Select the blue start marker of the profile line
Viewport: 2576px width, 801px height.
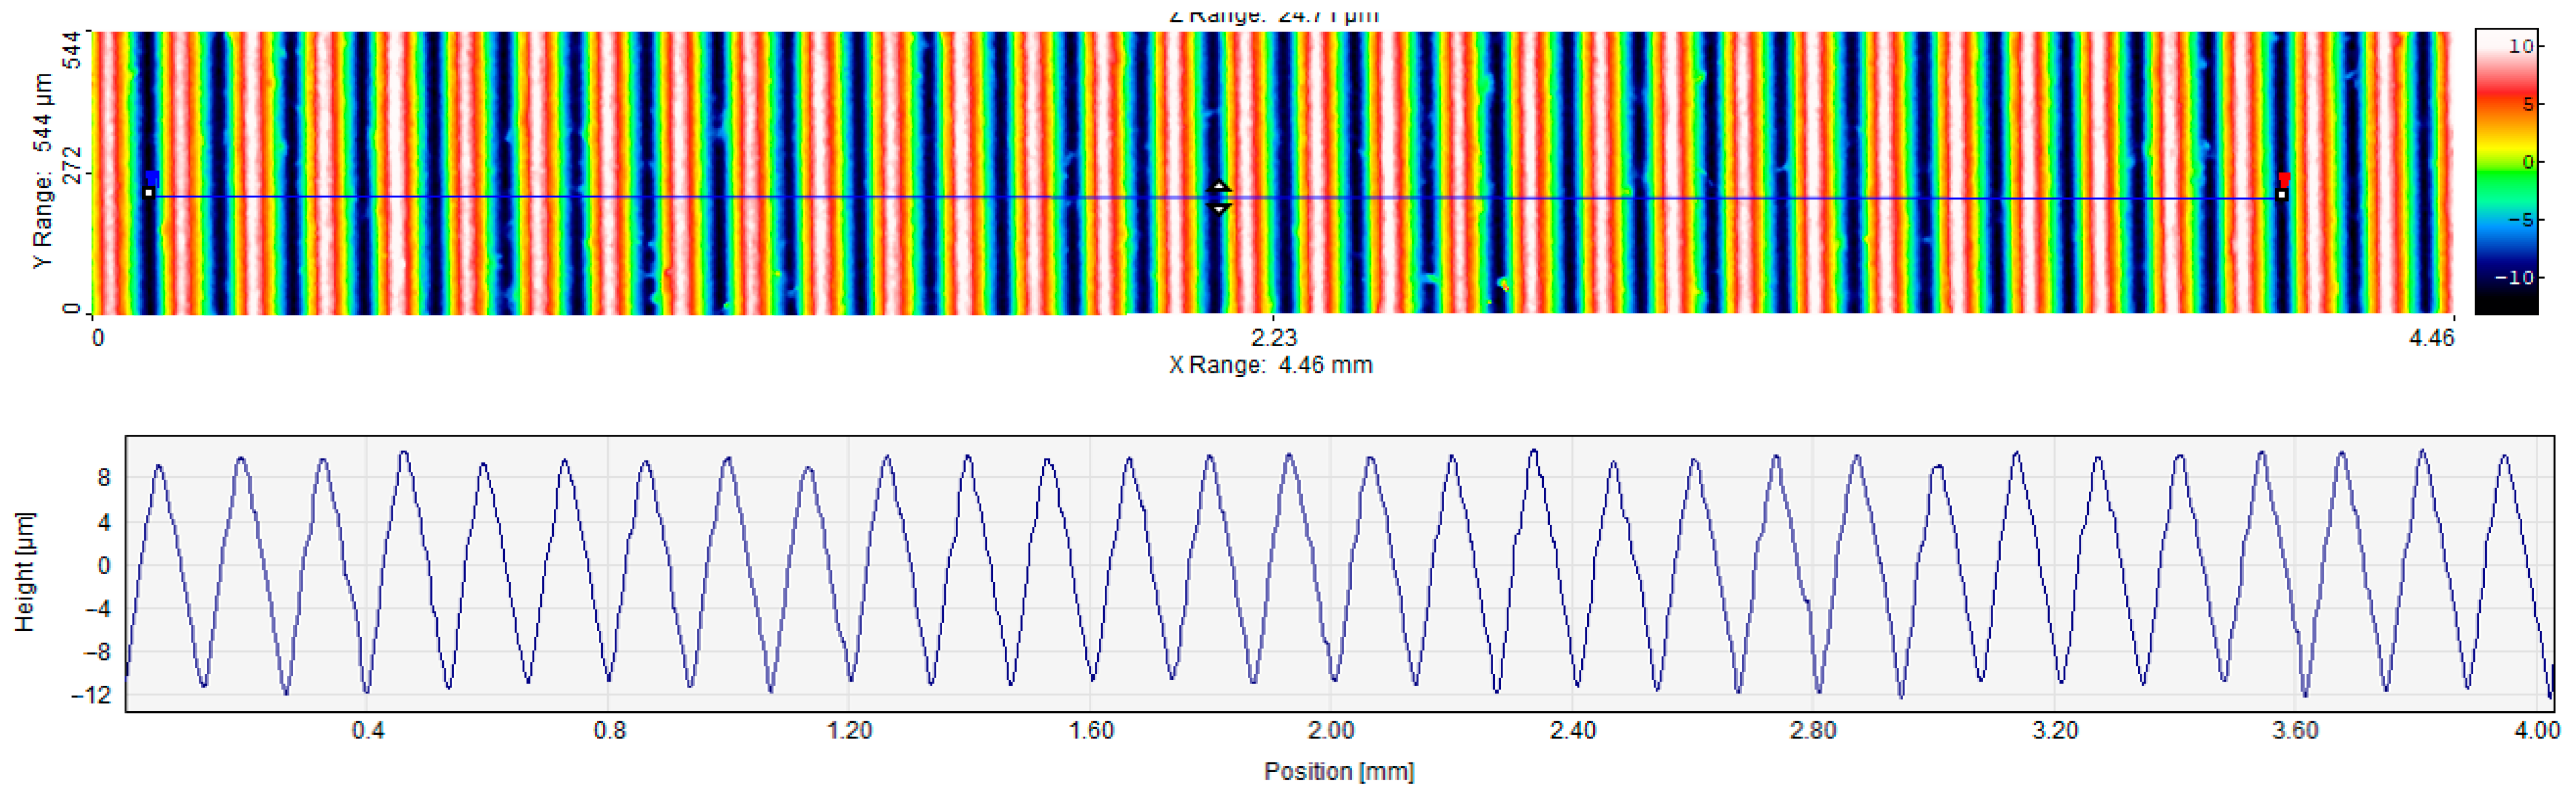(x=152, y=178)
